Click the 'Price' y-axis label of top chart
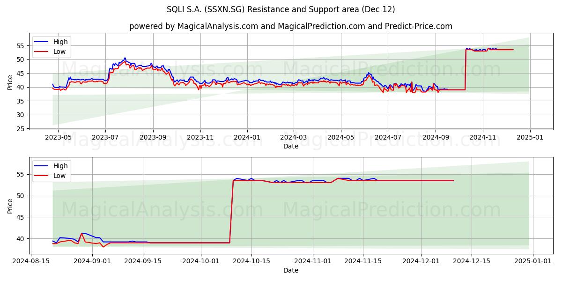Image resolution: width=562 pixels, height=281 pixels. (10, 81)
